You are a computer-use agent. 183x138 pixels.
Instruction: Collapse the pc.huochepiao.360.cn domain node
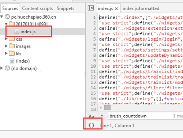pos(2,17)
